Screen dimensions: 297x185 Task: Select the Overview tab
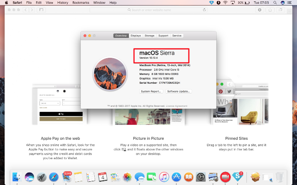pos(121,36)
